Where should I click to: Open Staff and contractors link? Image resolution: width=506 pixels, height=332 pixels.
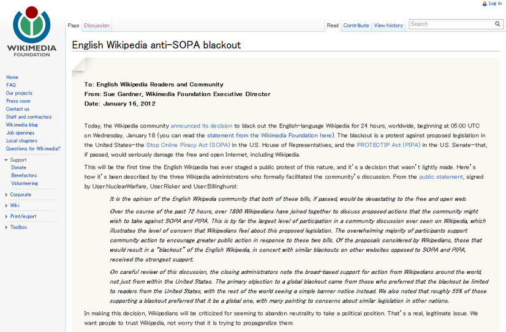(29, 117)
